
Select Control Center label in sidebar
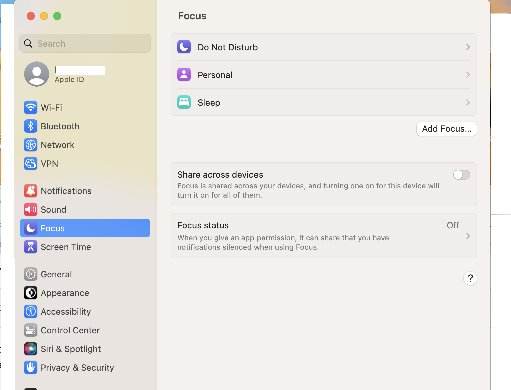(x=70, y=330)
